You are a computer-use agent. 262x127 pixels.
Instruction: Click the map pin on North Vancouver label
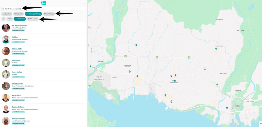click(x=175, y=81)
